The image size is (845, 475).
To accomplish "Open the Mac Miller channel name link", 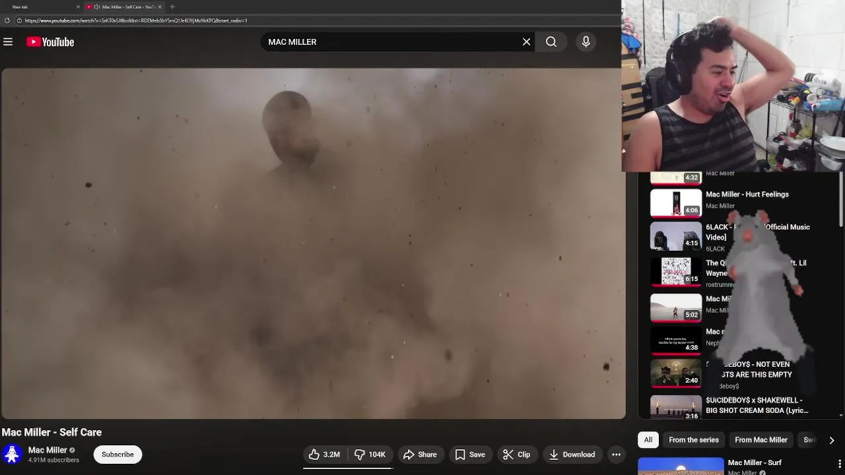I will pos(48,450).
